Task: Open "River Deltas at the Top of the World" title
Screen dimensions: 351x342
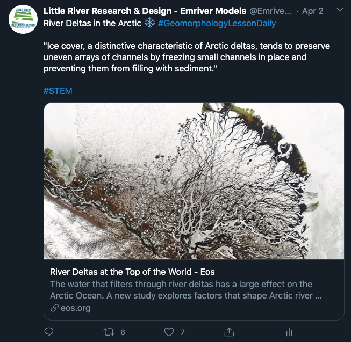Action: [132, 272]
